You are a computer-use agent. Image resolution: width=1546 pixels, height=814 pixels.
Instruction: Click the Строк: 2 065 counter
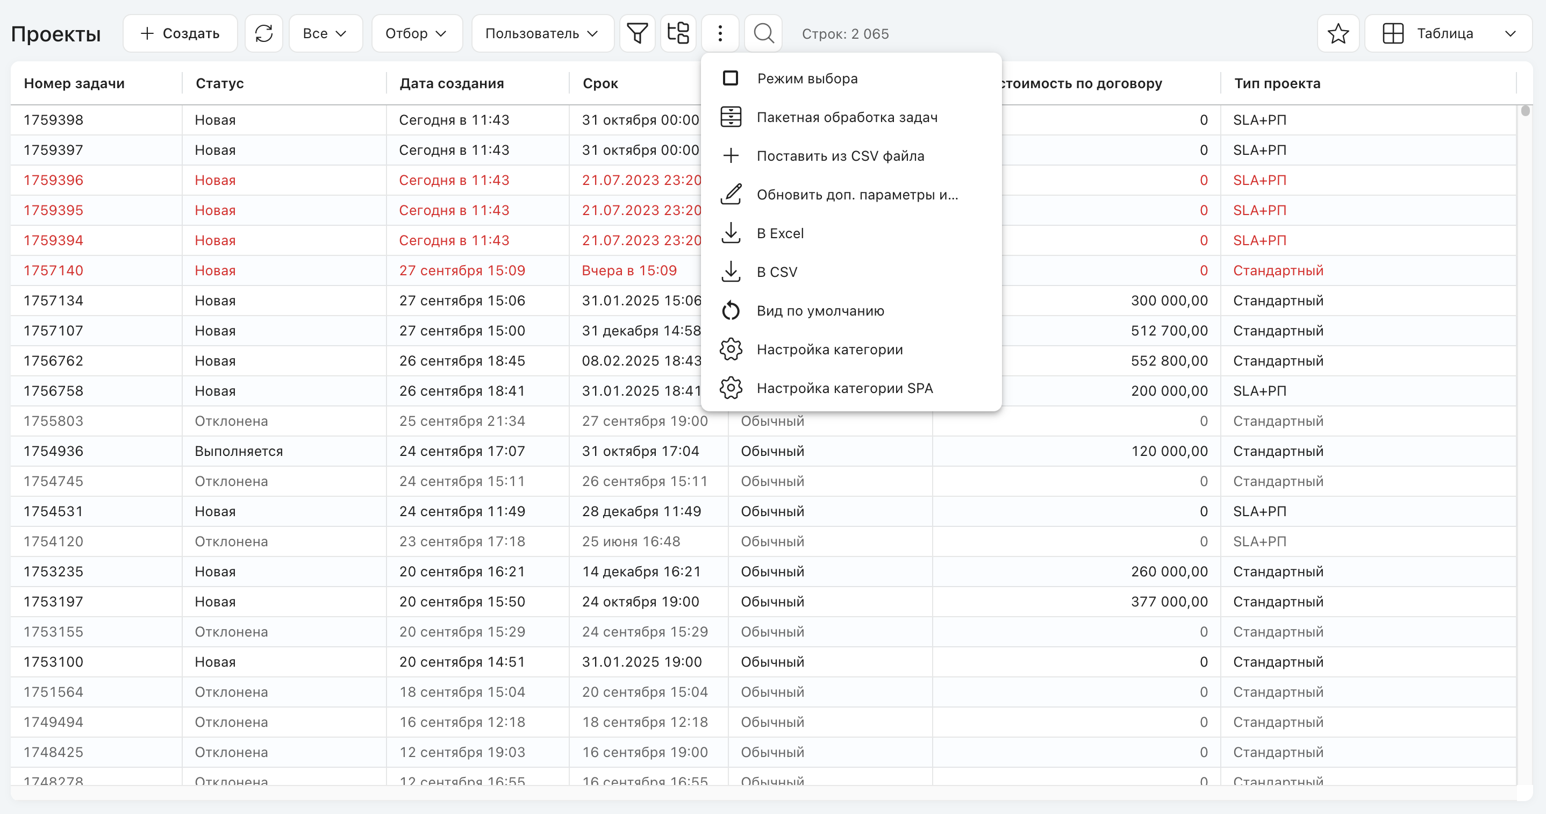point(845,34)
